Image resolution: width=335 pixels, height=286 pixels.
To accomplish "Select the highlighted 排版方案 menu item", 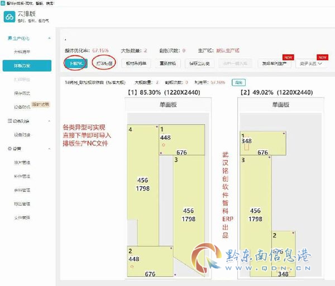I will [27, 65].
